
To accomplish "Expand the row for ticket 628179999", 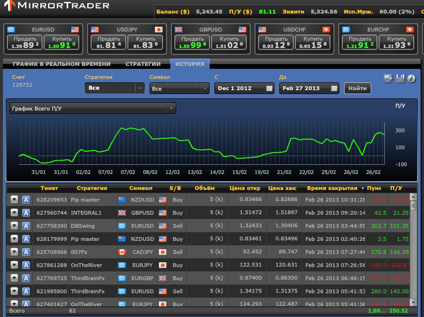I will pyautogui.click(x=14, y=238).
